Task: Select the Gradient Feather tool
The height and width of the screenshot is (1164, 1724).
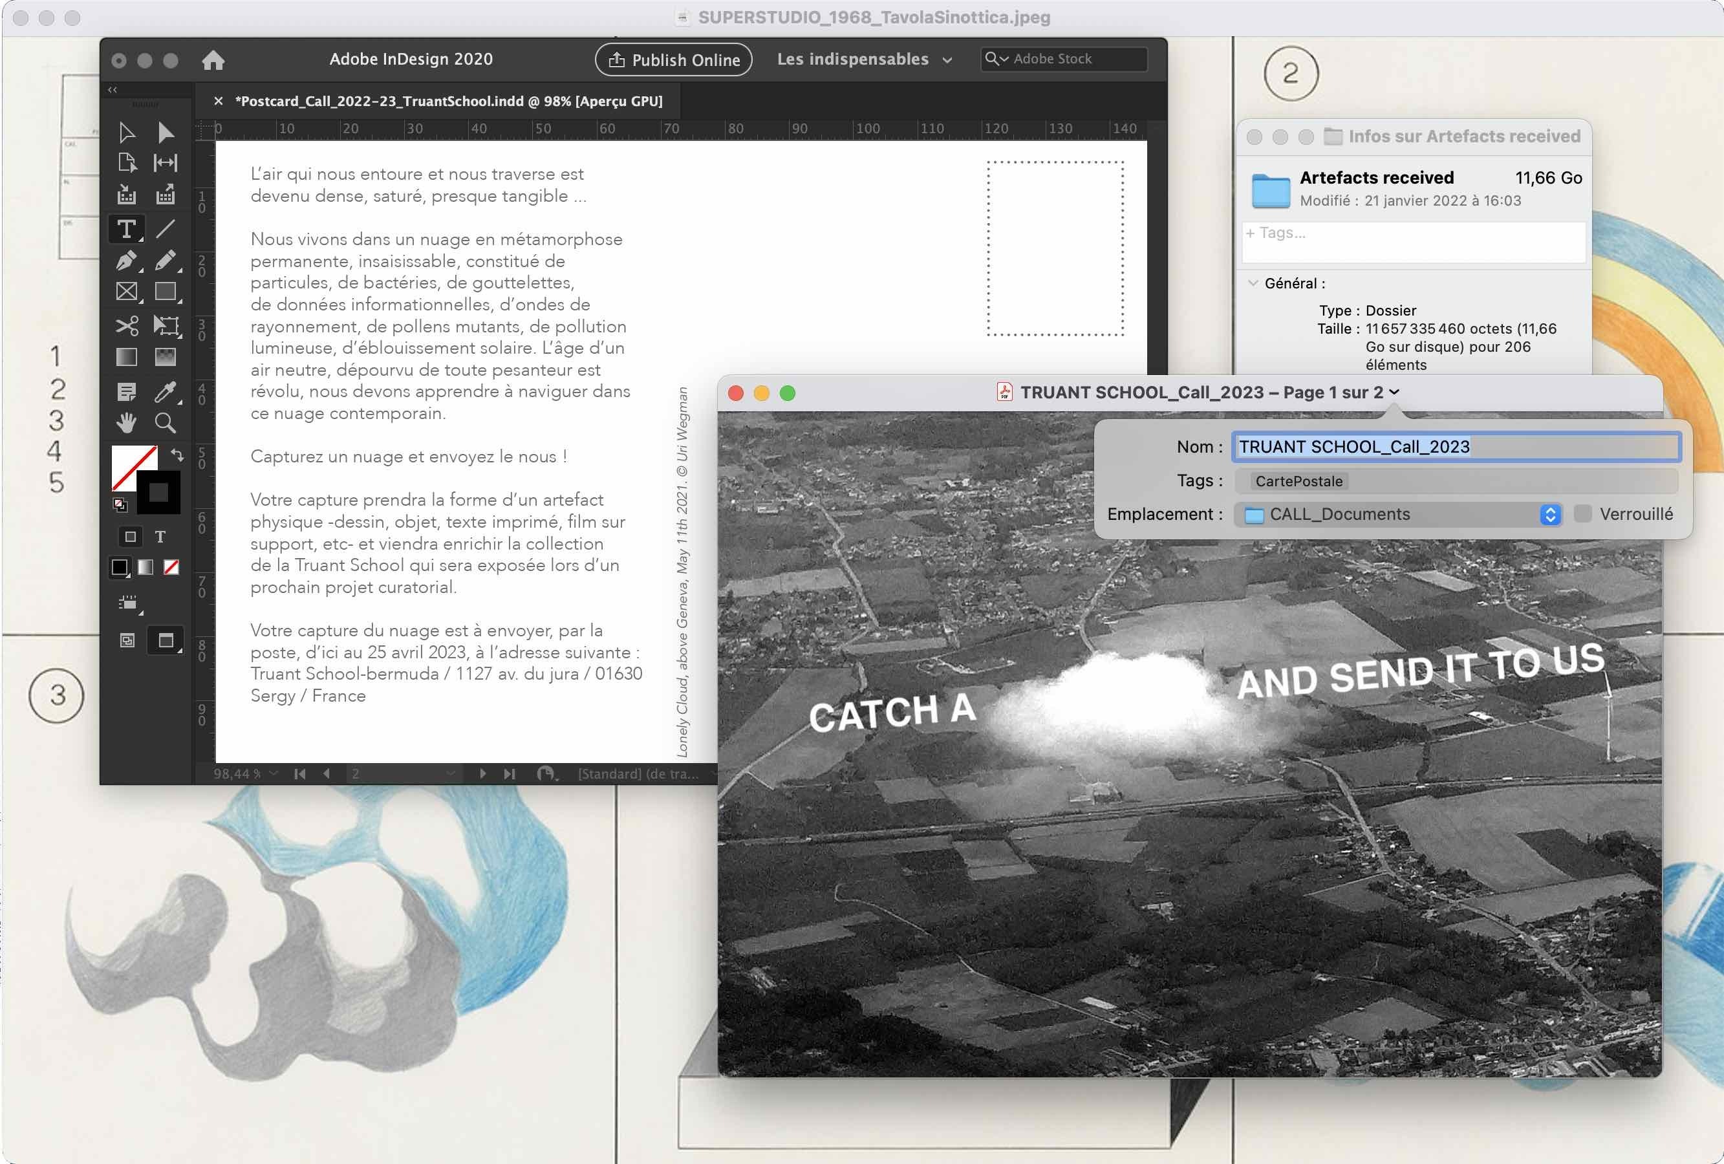Action: [x=166, y=358]
